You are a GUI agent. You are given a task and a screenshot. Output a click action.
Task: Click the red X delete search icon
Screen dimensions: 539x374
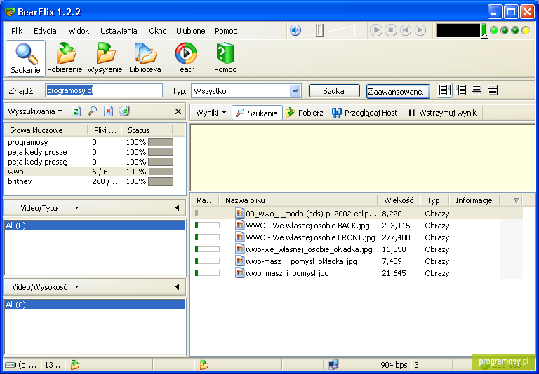tap(108, 111)
